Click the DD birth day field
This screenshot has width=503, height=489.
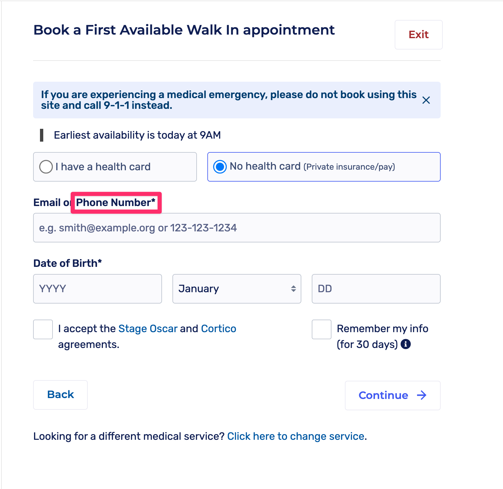pos(376,289)
